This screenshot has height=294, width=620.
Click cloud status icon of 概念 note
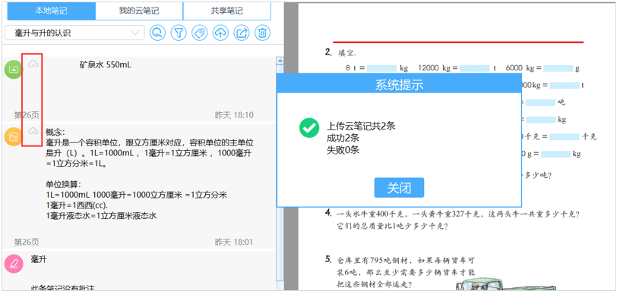[33, 131]
